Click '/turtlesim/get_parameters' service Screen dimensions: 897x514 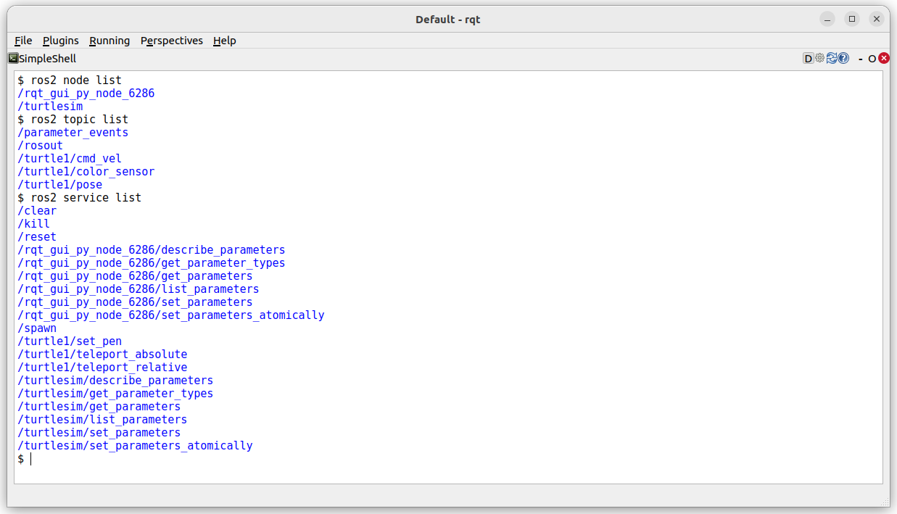click(99, 406)
